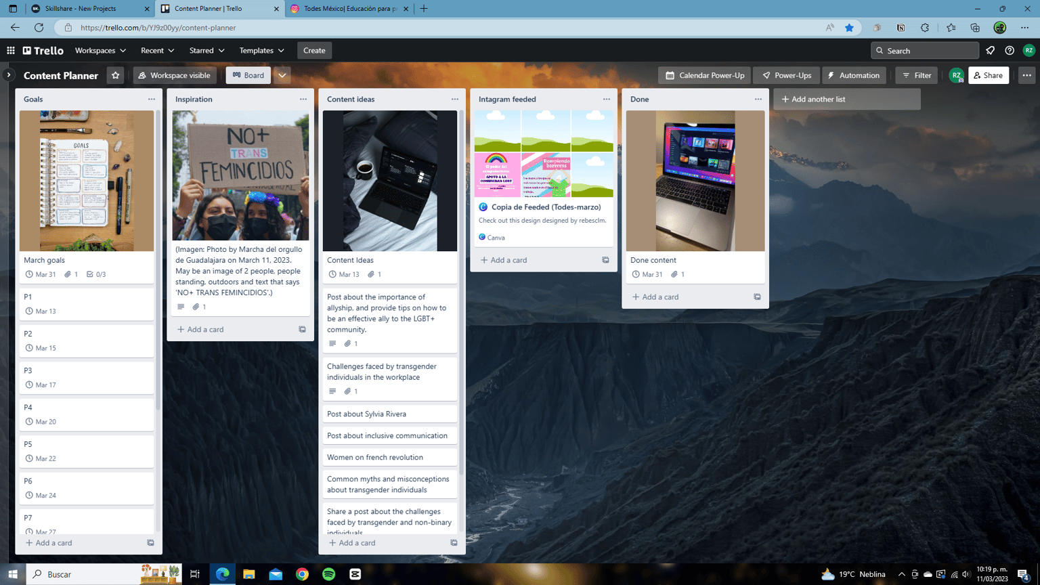Image resolution: width=1040 pixels, height=585 pixels.
Task: Open the Done list actions menu
Action: point(758,100)
